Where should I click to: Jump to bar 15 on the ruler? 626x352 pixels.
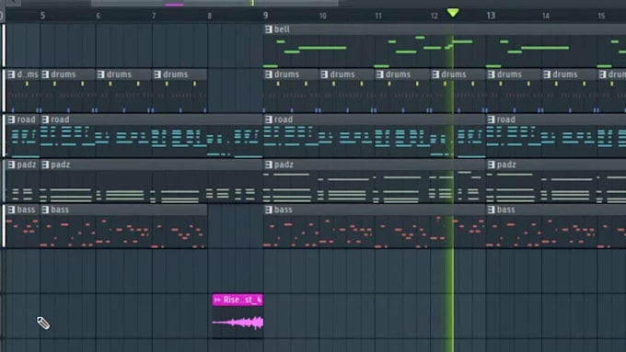[x=601, y=16]
